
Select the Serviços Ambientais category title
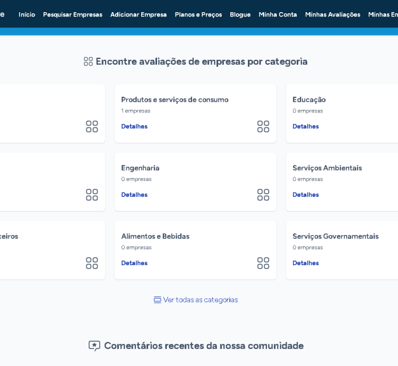tap(327, 168)
